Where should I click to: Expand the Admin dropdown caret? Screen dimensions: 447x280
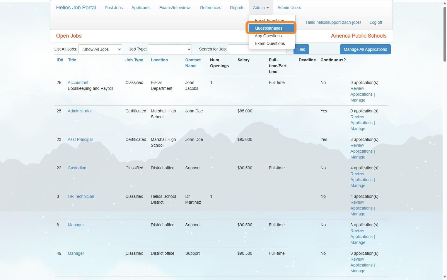[x=267, y=8]
